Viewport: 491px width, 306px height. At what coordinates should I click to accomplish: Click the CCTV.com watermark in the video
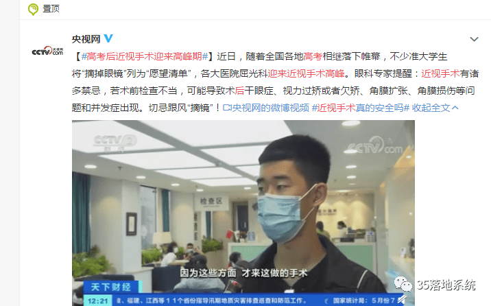click(376, 145)
